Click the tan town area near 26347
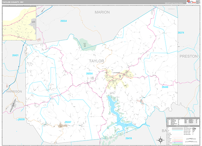The width and height of the screenshot is (202, 146). (x=62, y=125)
